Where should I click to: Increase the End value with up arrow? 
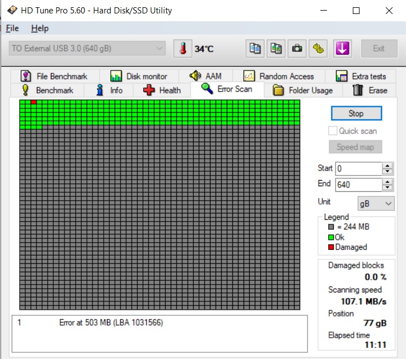tap(388, 182)
